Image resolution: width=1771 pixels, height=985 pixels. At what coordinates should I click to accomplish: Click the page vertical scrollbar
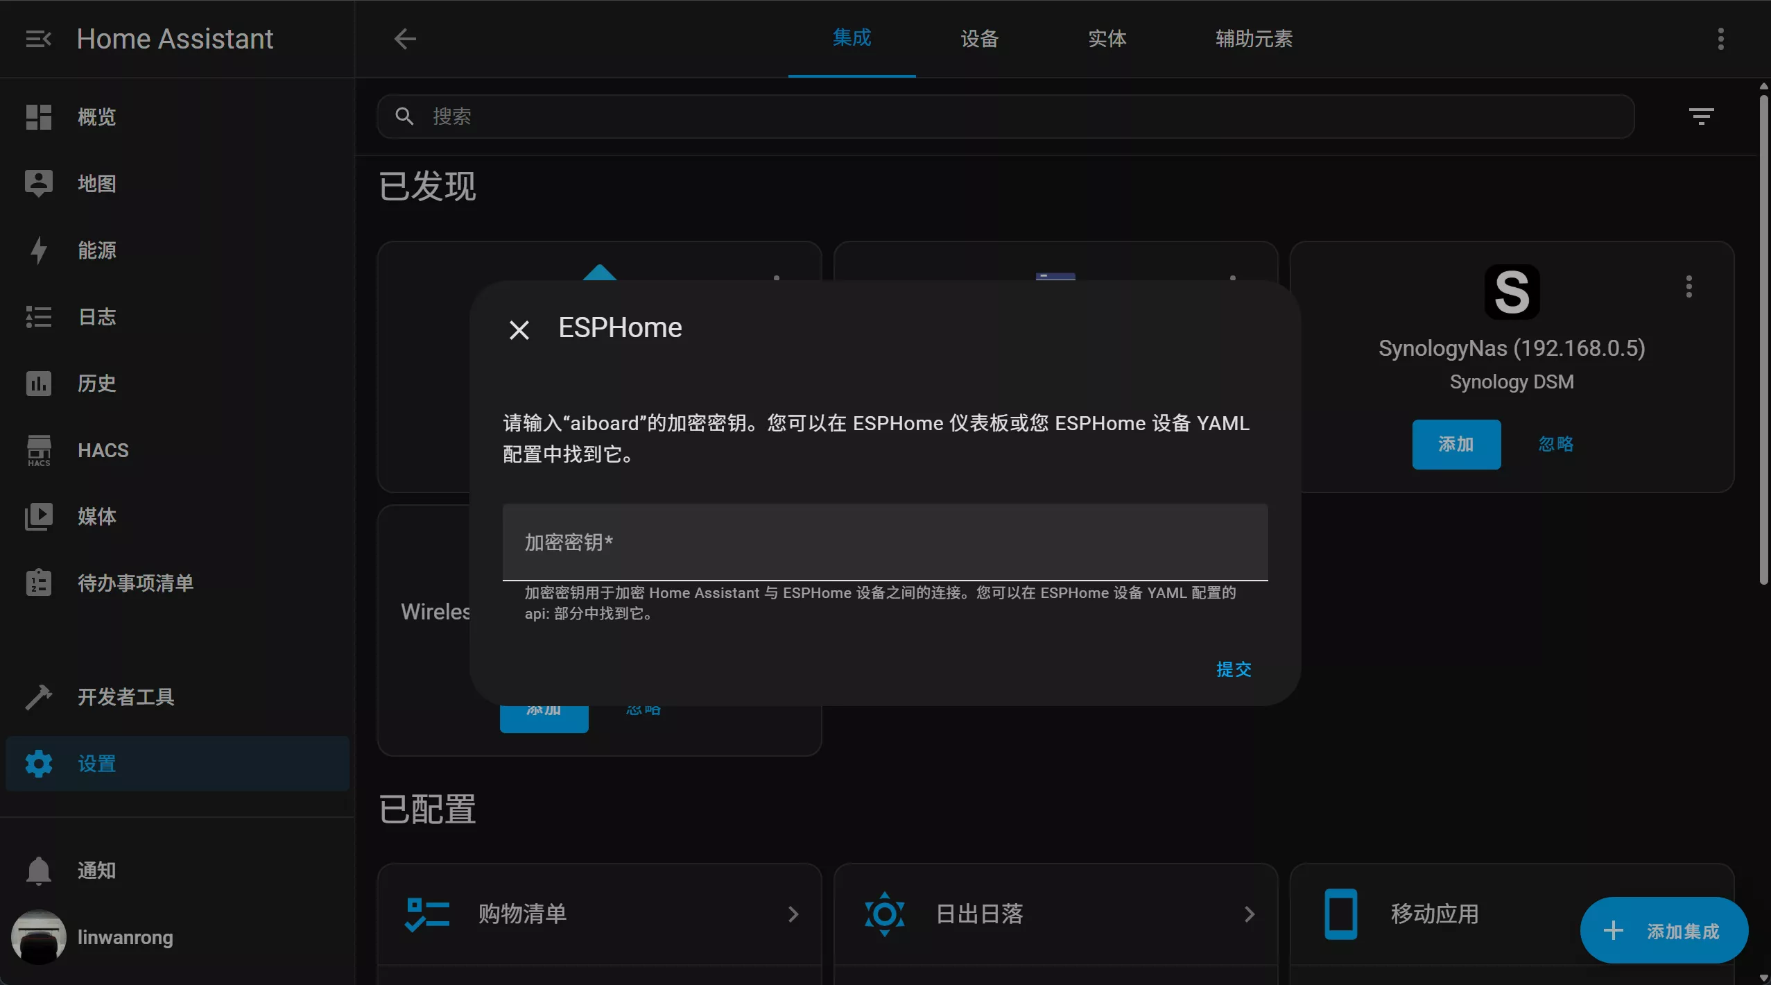pos(1763,340)
